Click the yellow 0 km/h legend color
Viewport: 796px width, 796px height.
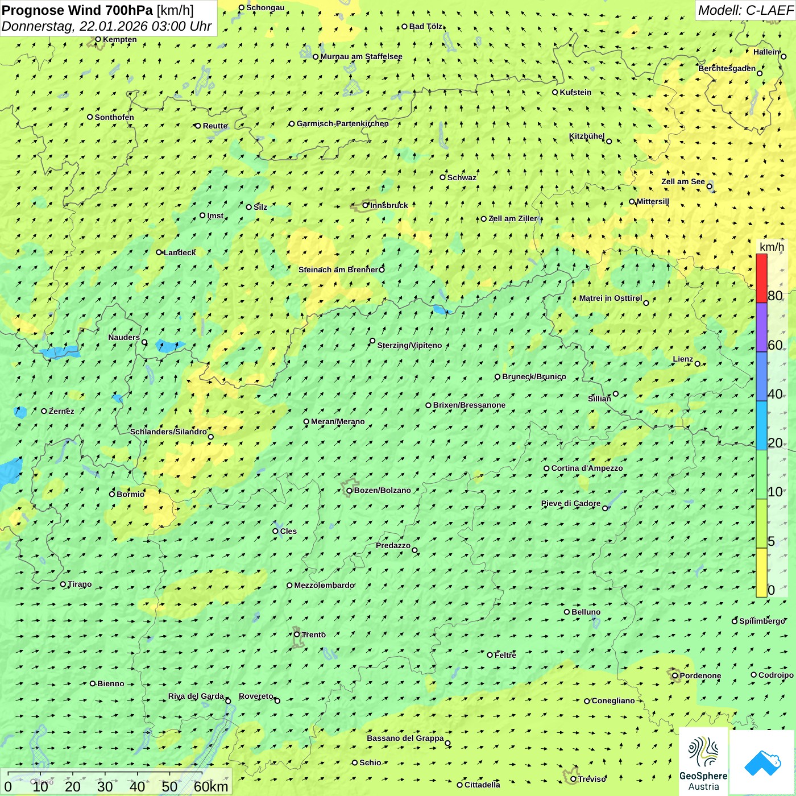761,573
